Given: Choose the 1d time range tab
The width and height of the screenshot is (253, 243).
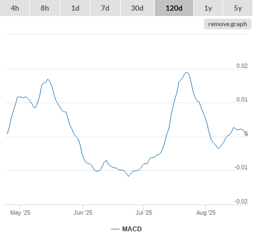Looking at the screenshot, I should click(75, 8).
